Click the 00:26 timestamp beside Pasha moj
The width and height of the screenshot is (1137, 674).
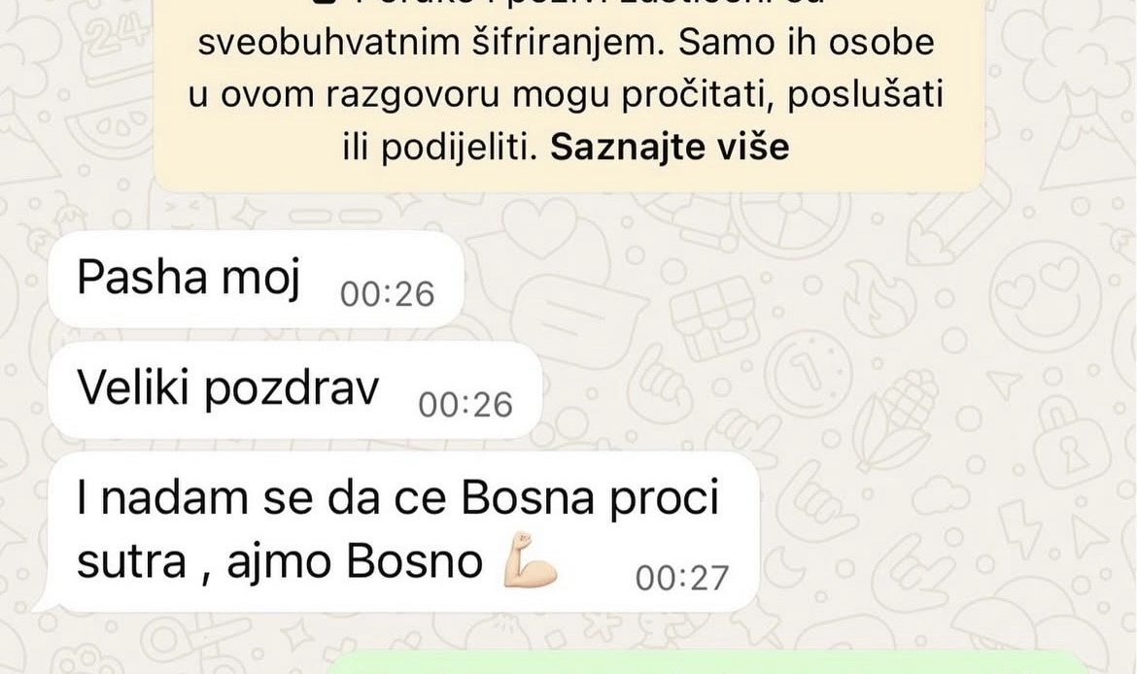point(387,294)
